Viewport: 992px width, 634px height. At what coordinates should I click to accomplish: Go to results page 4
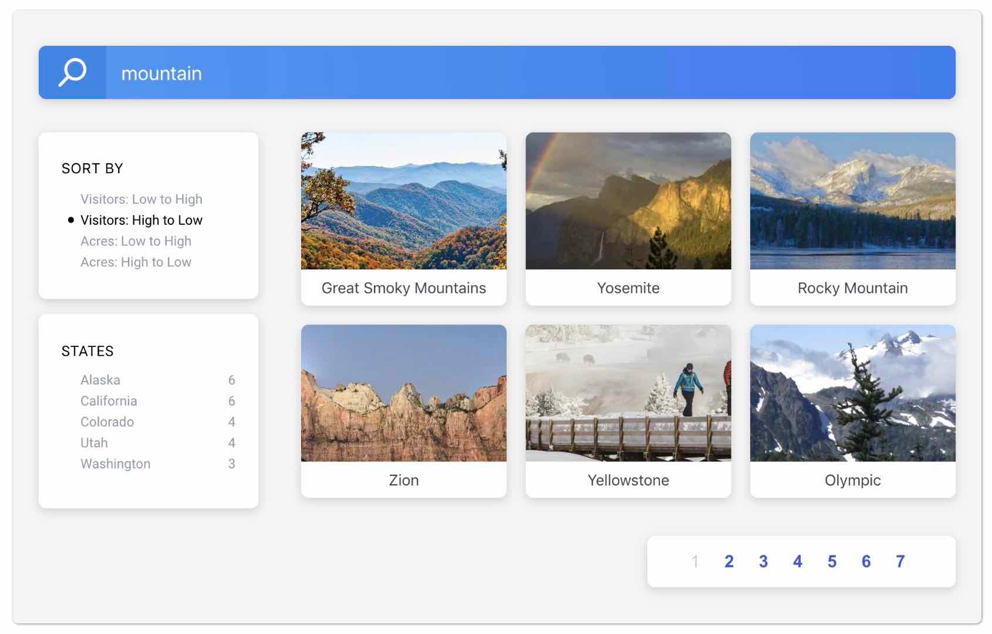click(798, 562)
